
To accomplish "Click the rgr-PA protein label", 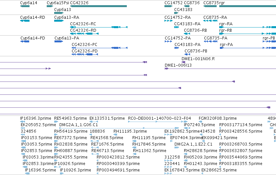I will [226, 44].
